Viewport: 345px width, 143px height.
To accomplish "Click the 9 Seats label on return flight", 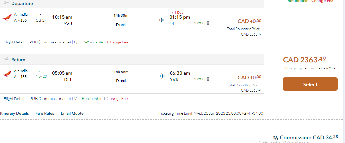I will [198, 79].
